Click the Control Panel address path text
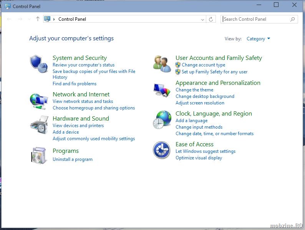The image size is (305, 230). point(72,19)
